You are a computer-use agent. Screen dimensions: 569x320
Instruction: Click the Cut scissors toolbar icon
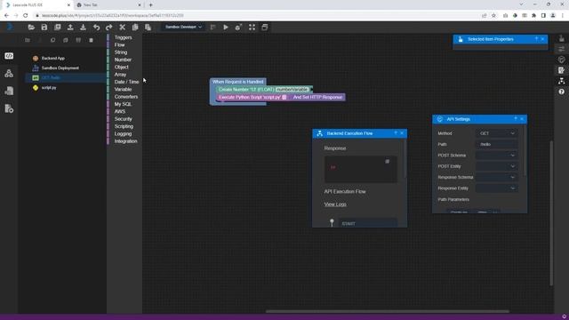click(x=123, y=28)
